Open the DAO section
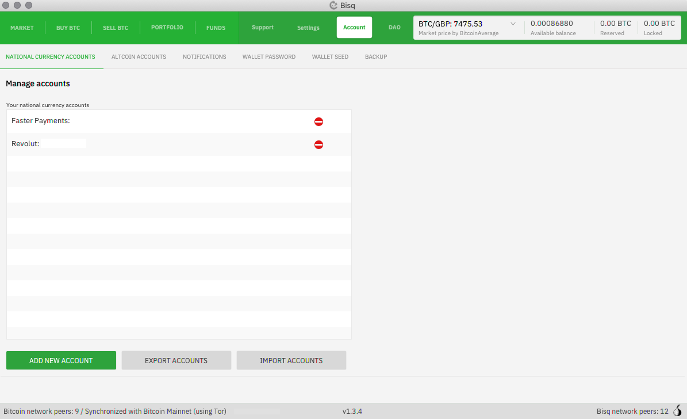The width and height of the screenshot is (687, 419). [394, 27]
